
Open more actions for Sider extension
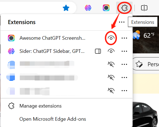tap(124, 51)
